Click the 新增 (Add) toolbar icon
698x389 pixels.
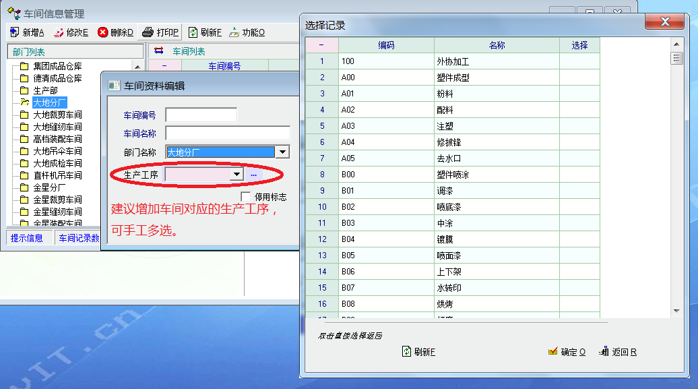(x=14, y=32)
